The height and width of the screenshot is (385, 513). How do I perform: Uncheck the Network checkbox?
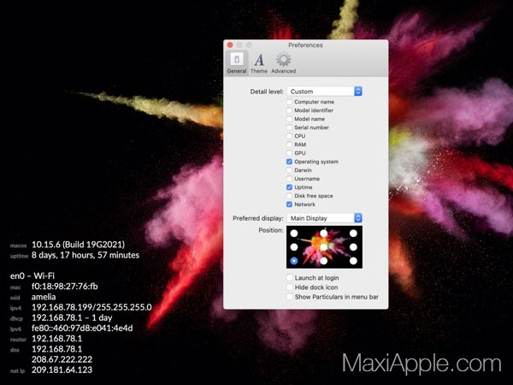tap(289, 204)
